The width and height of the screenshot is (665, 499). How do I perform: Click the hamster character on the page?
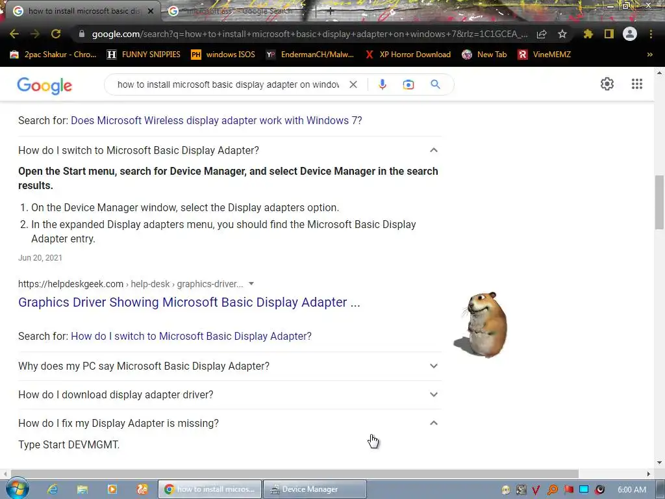tap(481, 325)
